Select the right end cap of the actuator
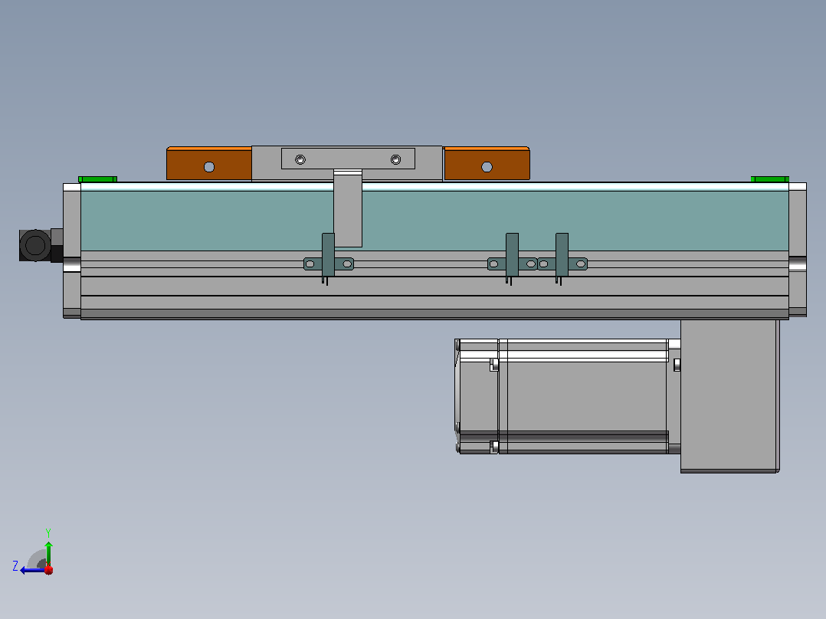This screenshot has height=619, width=826. click(798, 250)
